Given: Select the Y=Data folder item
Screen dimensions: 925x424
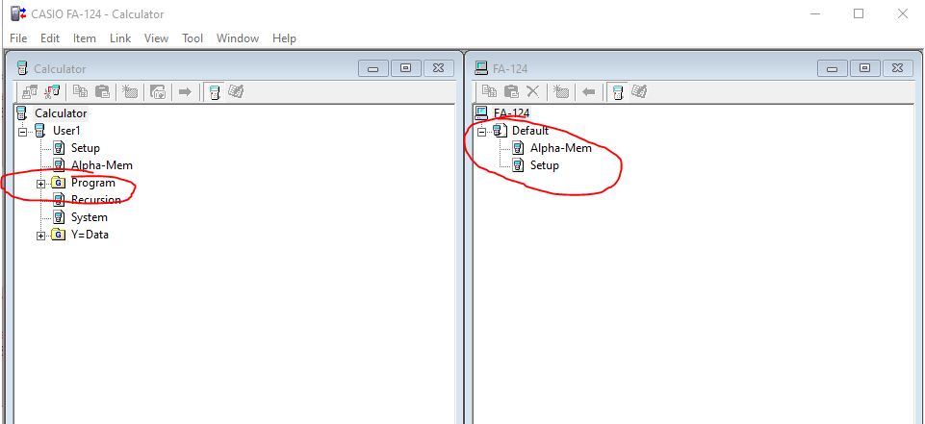Looking at the screenshot, I should pos(90,235).
